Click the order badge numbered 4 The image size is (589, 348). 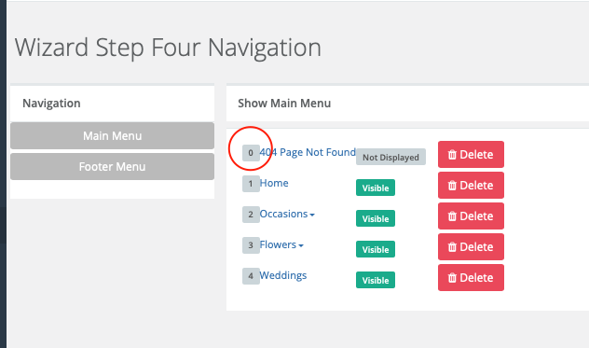[x=251, y=276]
